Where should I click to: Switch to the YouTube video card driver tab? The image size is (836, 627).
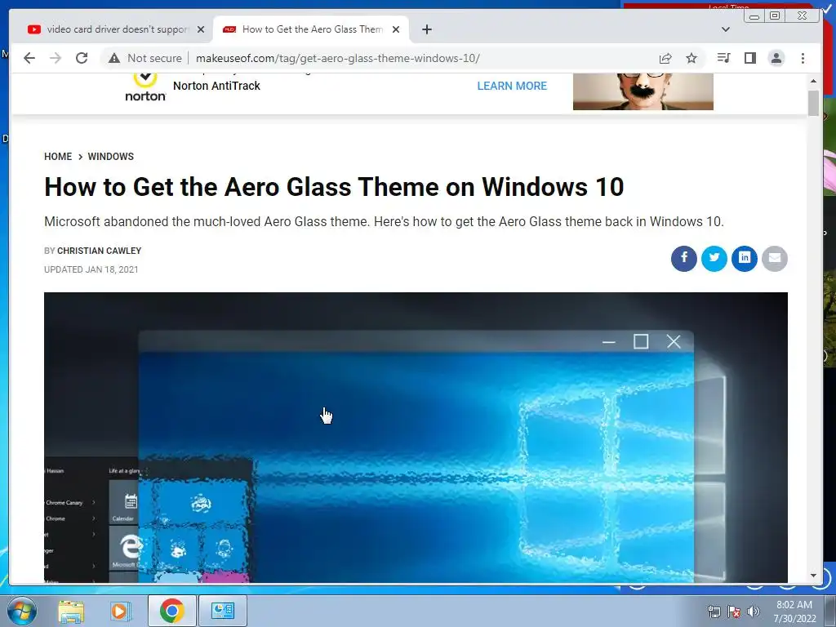point(109,29)
